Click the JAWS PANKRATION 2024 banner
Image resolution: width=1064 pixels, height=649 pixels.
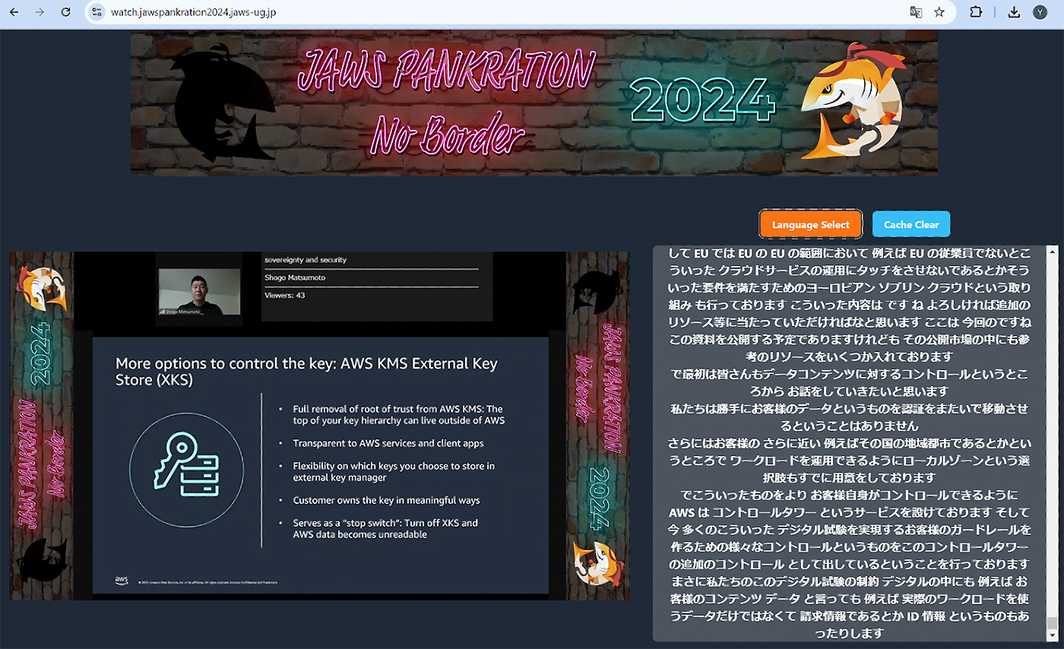tap(534, 103)
